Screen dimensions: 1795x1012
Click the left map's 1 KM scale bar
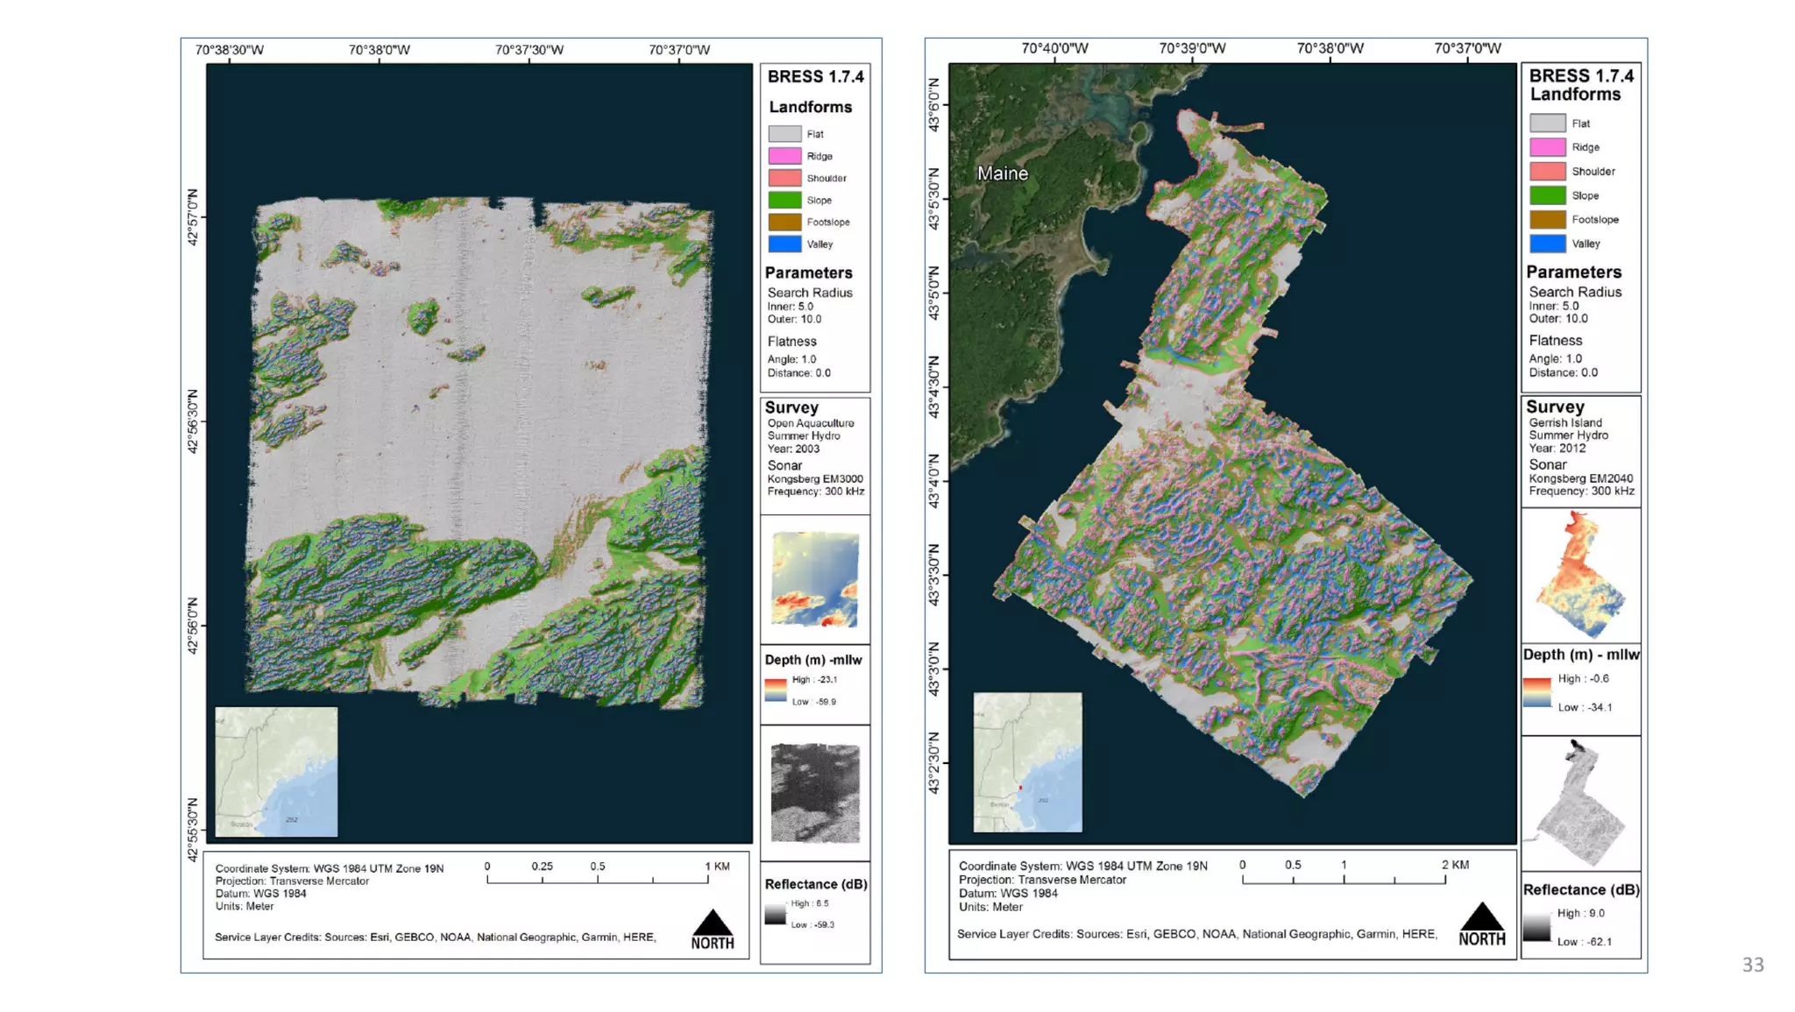pyautogui.click(x=597, y=878)
